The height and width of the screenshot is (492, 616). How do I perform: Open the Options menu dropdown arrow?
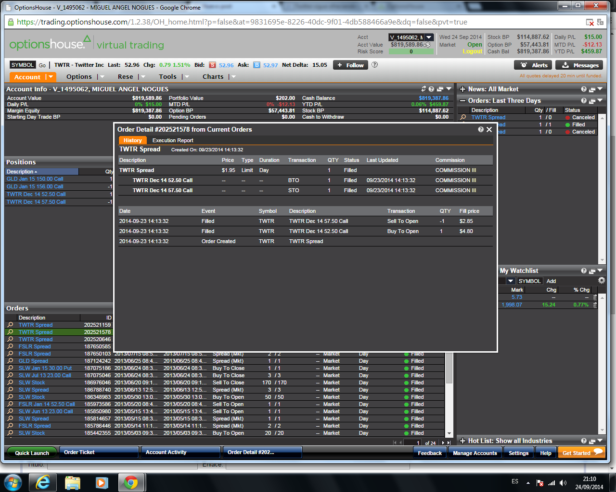pos(101,77)
